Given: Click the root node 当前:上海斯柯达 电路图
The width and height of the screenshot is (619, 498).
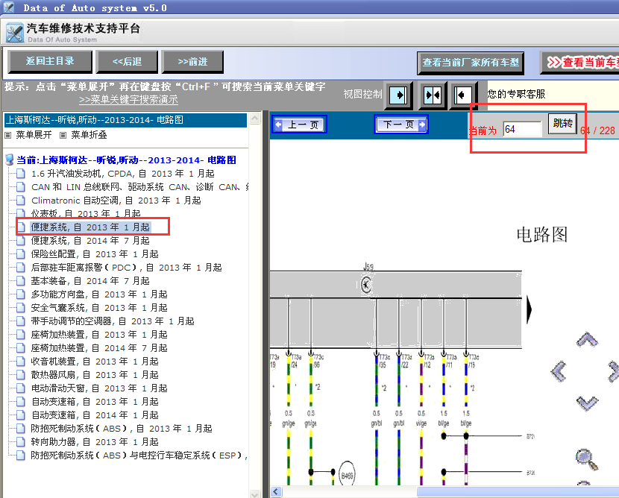Looking at the screenshot, I should 126,160.
